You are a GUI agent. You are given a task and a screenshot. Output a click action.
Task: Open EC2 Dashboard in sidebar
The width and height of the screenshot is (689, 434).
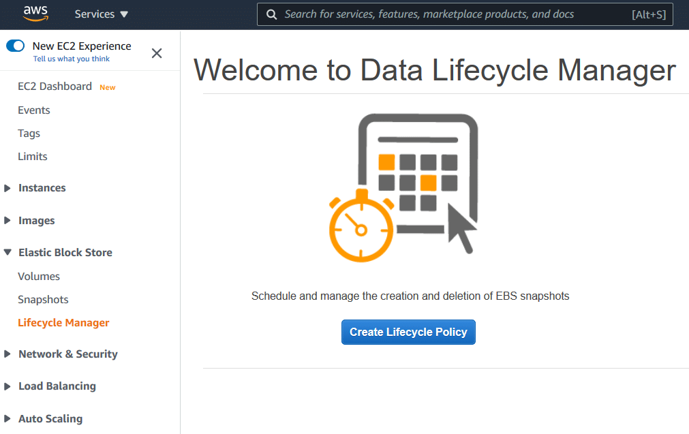click(55, 86)
